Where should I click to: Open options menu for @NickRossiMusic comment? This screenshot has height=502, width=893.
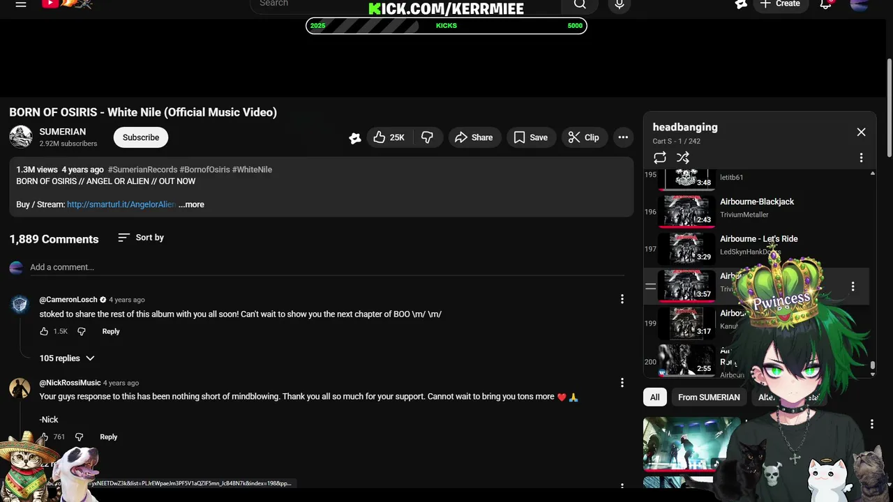(x=622, y=382)
